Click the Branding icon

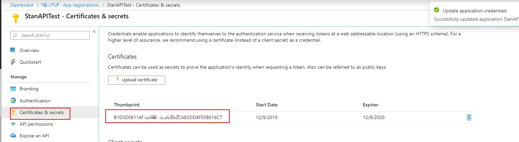coord(13,89)
